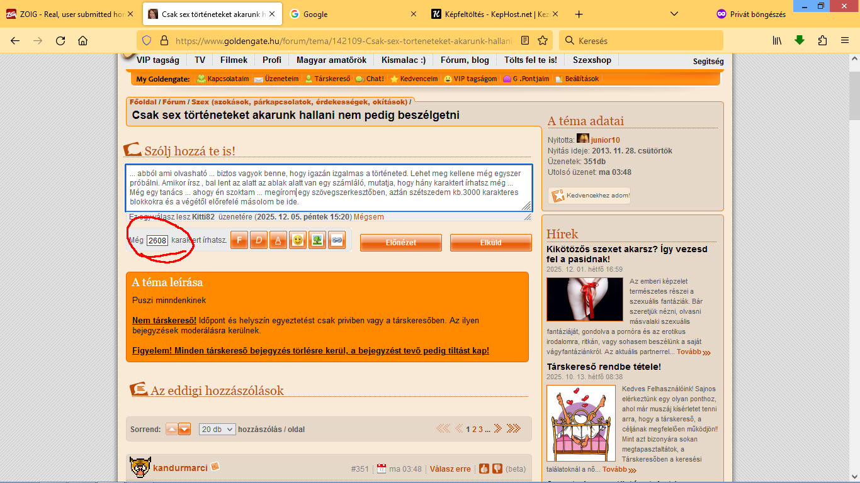Click the Előnézet preview button
Image resolution: width=860 pixels, height=483 pixels.
(400, 242)
